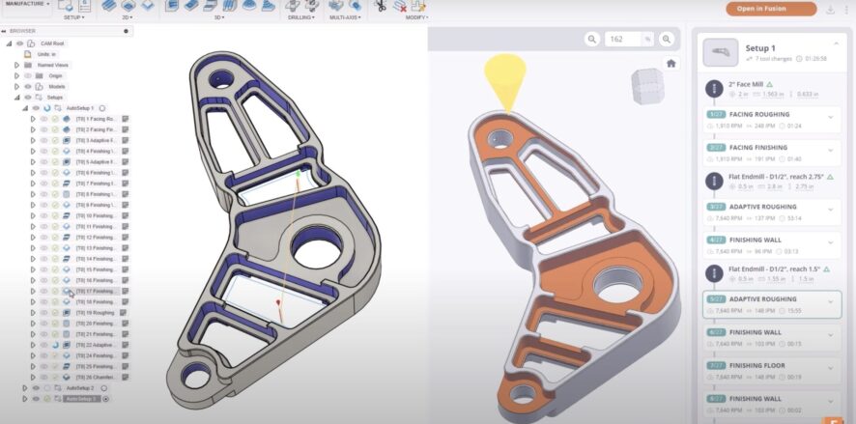
Task: Click the Flat Endmill reach 2.75" tool icon
Action: [714, 181]
